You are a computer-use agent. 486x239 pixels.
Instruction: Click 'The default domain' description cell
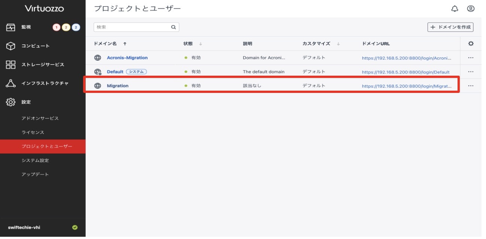[264, 72]
